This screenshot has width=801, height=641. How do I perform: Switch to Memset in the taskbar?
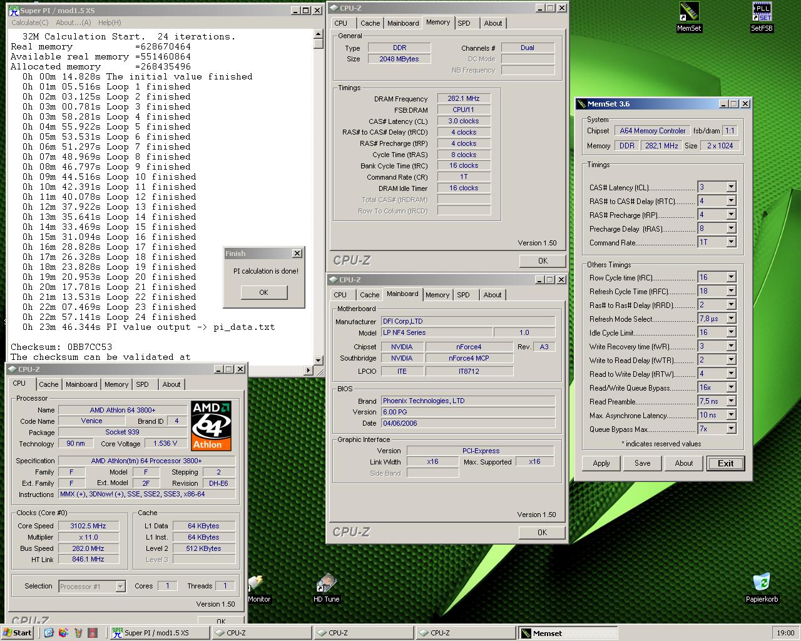pos(568,633)
